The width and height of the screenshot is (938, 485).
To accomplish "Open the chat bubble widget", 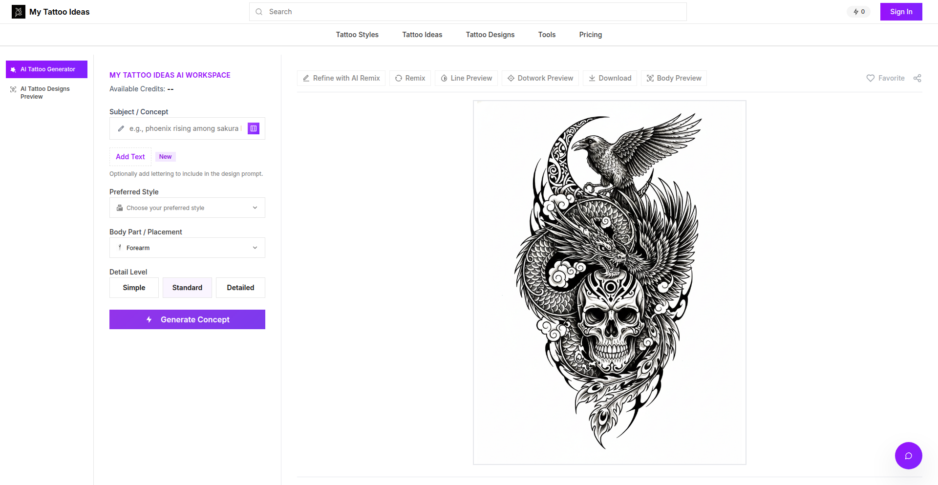I will click(909, 456).
